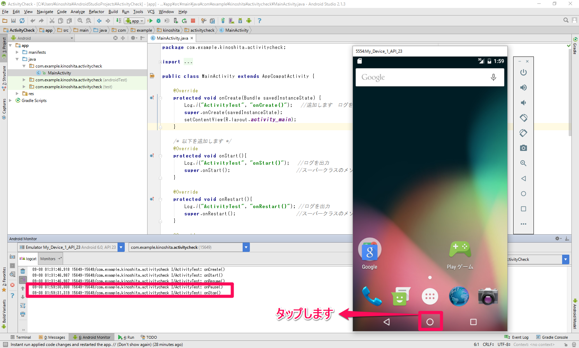Image resolution: width=579 pixels, height=348 pixels.
Task: Collapse the app module tree node
Action: (x=10, y=45)
